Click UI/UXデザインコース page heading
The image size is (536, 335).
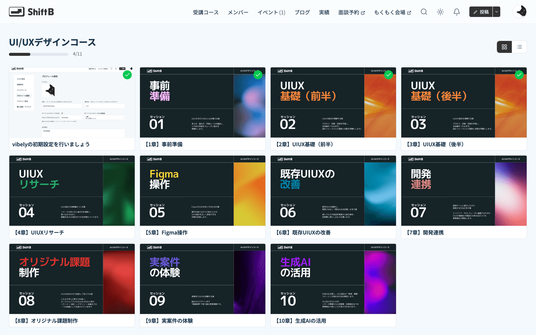52,42
